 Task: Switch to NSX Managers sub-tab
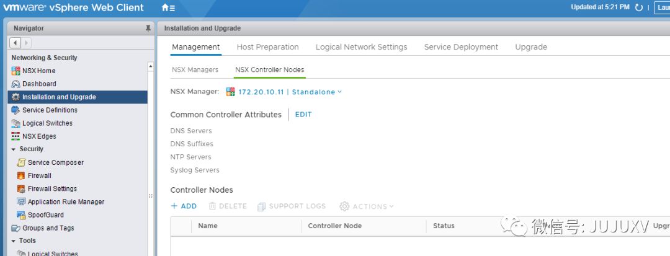click(x=195, y=69)
